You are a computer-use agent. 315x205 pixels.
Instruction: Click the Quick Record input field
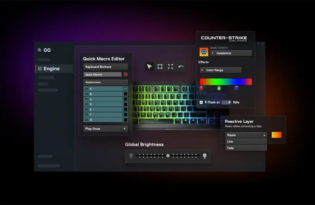point(103,74)
